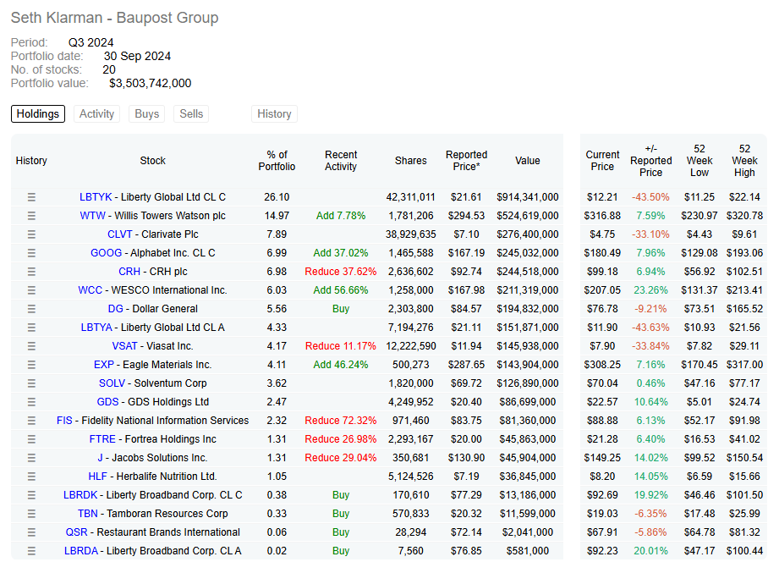Sort by % of Portfolio column header
The image size is (779, 562).
[277, 161]
